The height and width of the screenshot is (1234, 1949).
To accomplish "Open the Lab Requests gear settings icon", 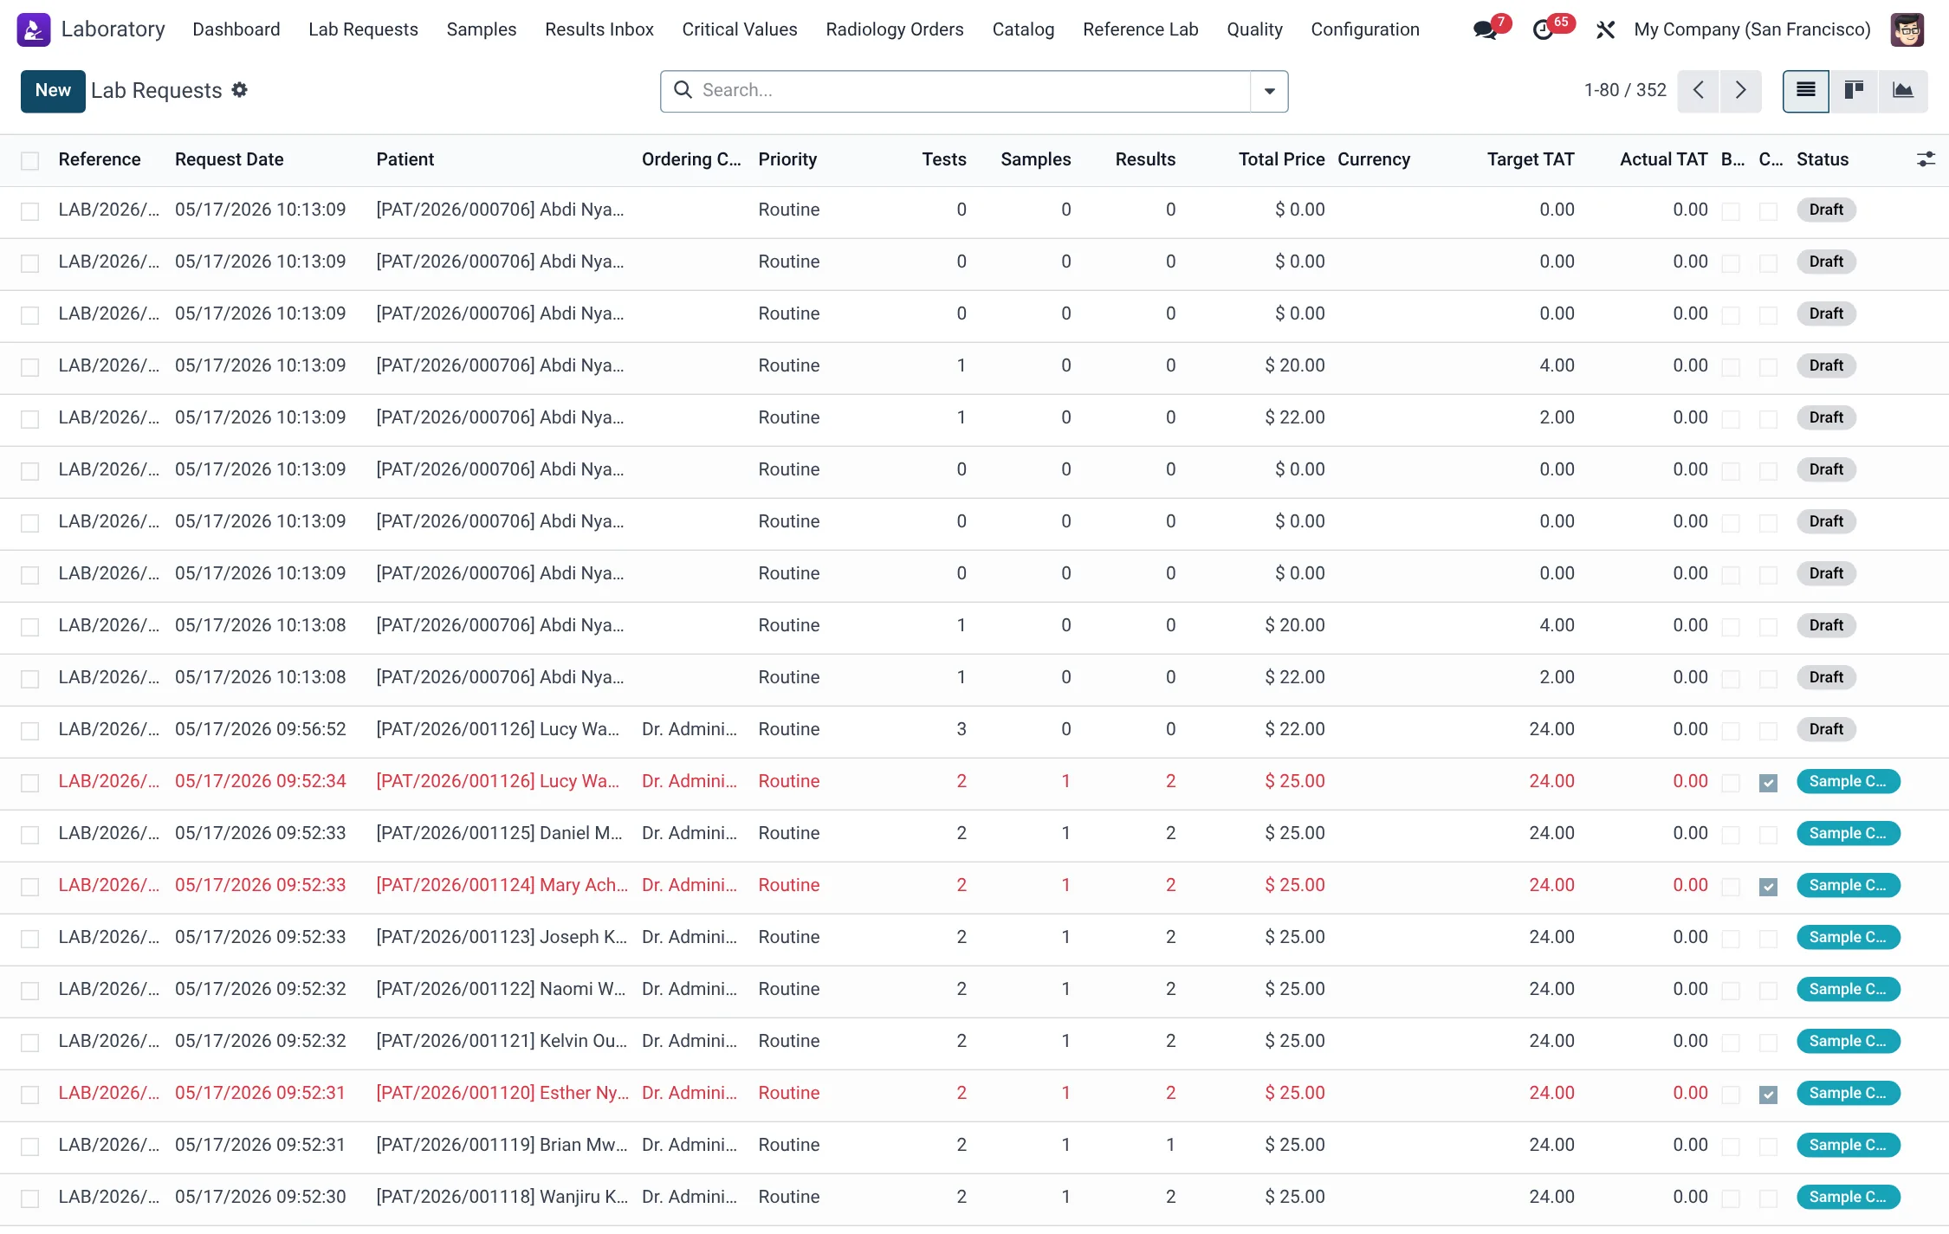I will coord(240,90).
